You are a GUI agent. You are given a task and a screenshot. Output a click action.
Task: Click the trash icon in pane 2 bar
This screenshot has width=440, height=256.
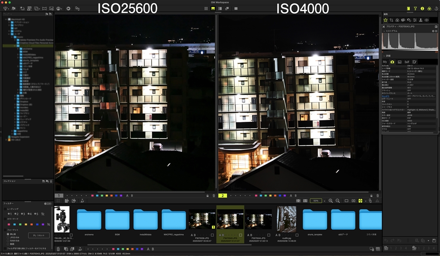(x=378, y=196)
